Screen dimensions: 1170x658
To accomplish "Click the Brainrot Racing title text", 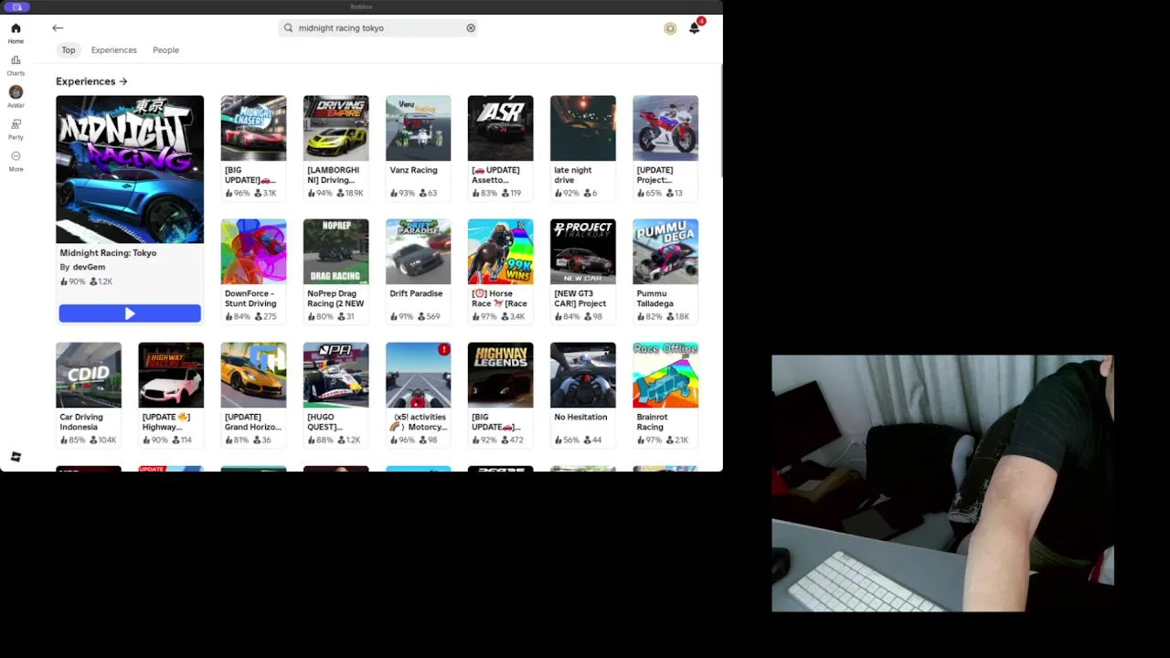I will [653, 421].
